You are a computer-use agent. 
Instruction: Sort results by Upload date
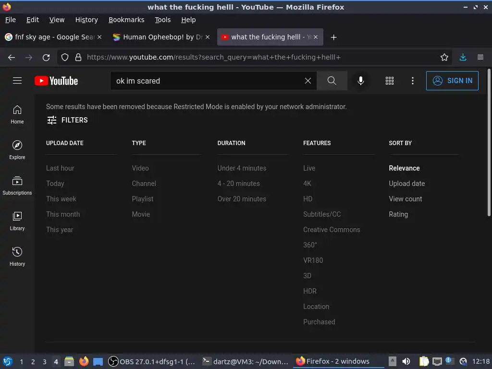pos(406,184)
